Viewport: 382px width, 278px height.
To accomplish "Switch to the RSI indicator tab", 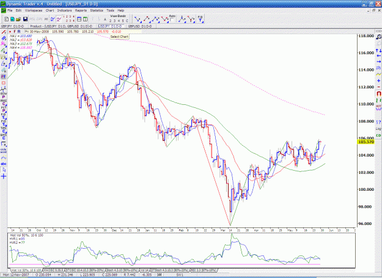I will point(203,270).
